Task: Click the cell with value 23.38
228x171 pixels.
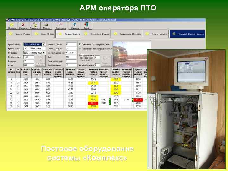Action: click(127, 100)
